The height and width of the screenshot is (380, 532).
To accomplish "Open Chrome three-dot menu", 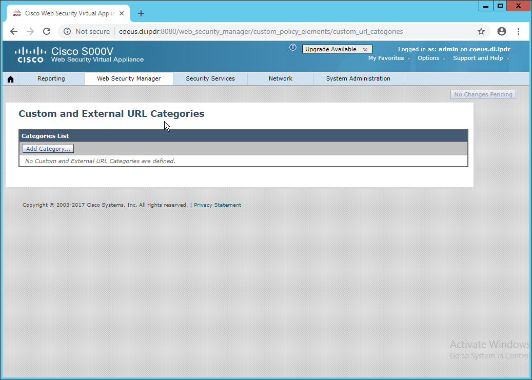I will [x=519, y=32].
